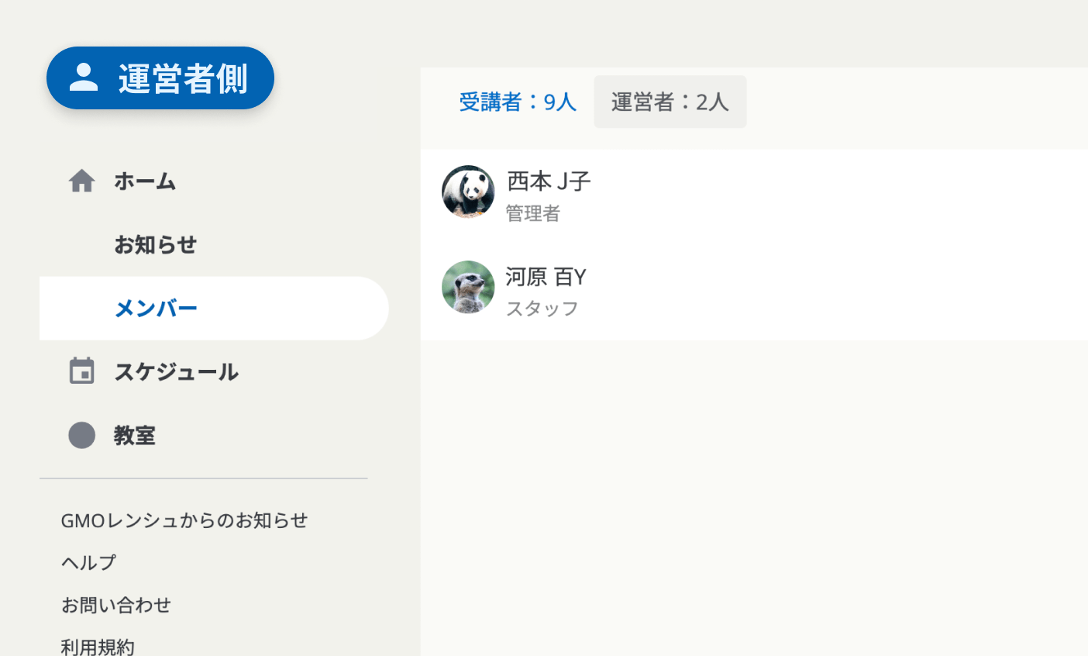This screenshot has height=656, width=1088.
Task: Click the ヘルプ link
Action: pos(89,562)
